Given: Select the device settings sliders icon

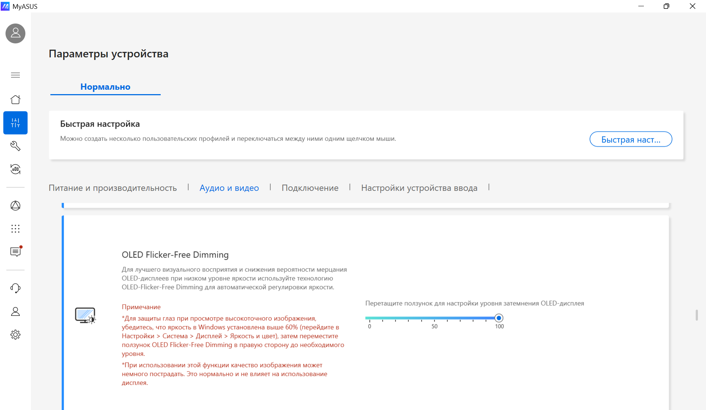Looking at the screenshot, I should coord(15,123).
